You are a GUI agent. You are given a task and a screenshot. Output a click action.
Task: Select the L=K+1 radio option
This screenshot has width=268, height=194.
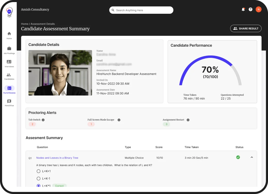[38, 171]
